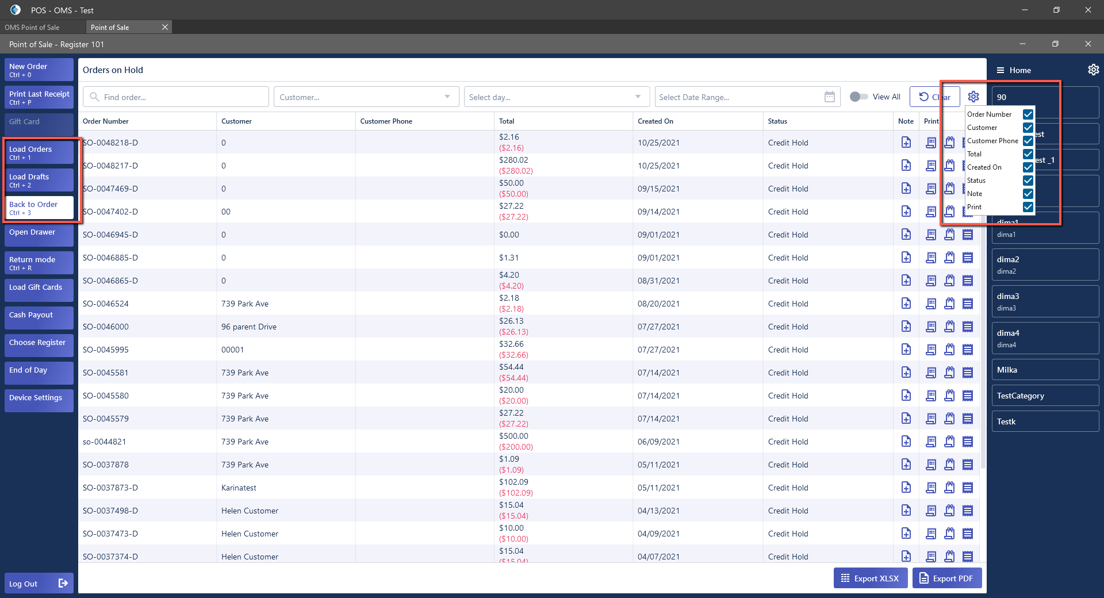
Task: Uncheck the Customer Phone column checkbox
Action: click(x=1028, y=141)
